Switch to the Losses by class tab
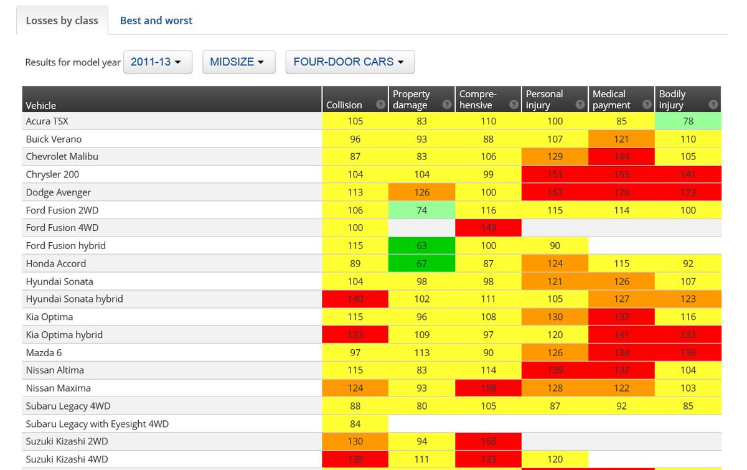This screenshot has width=747, height=470. 62,21
